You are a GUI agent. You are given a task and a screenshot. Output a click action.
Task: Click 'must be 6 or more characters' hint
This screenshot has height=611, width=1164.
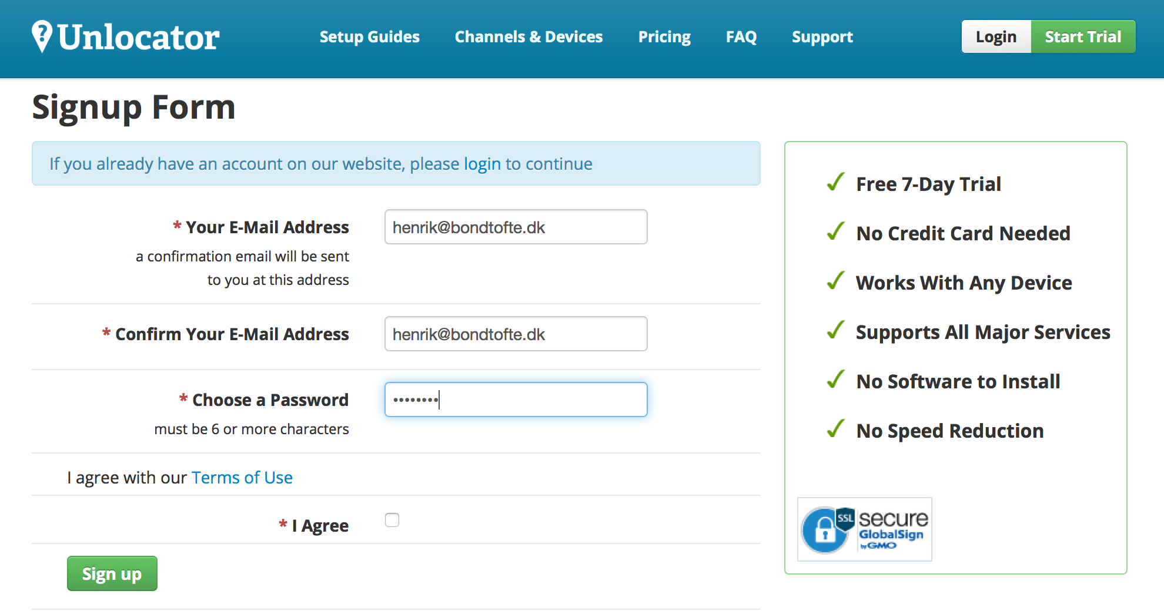pyautogui.click(x=252, y=429)
